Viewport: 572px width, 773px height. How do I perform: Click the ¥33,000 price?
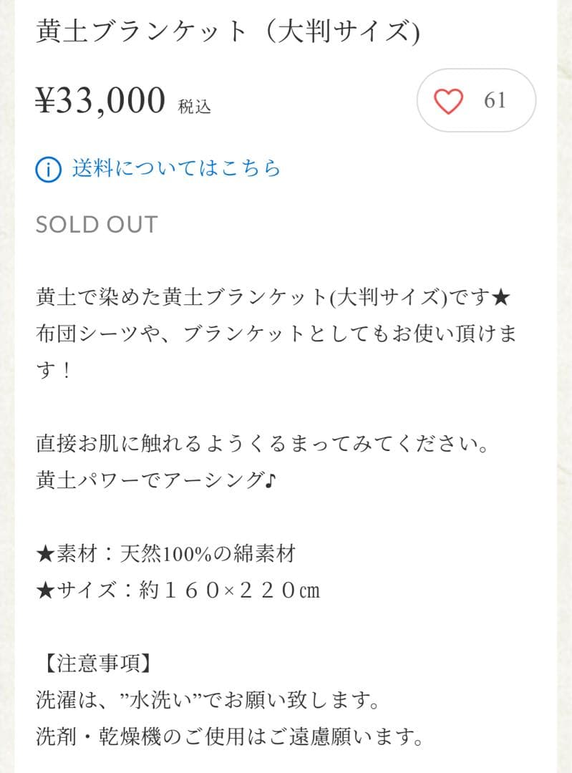pyautogui.click(x=101, y=100)
